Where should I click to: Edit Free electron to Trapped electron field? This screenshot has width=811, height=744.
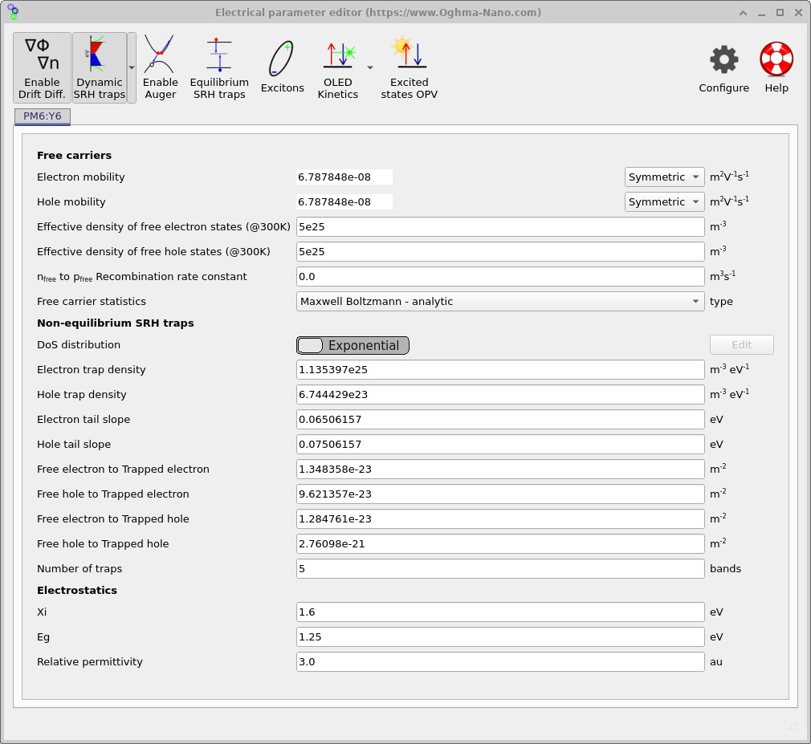500,469
